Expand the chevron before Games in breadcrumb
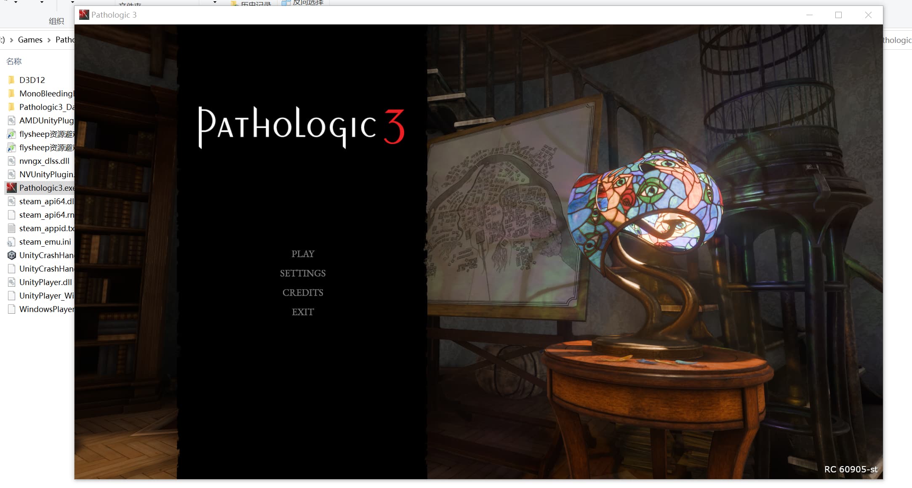The image size is (912, 488). [x=11, y=40]
